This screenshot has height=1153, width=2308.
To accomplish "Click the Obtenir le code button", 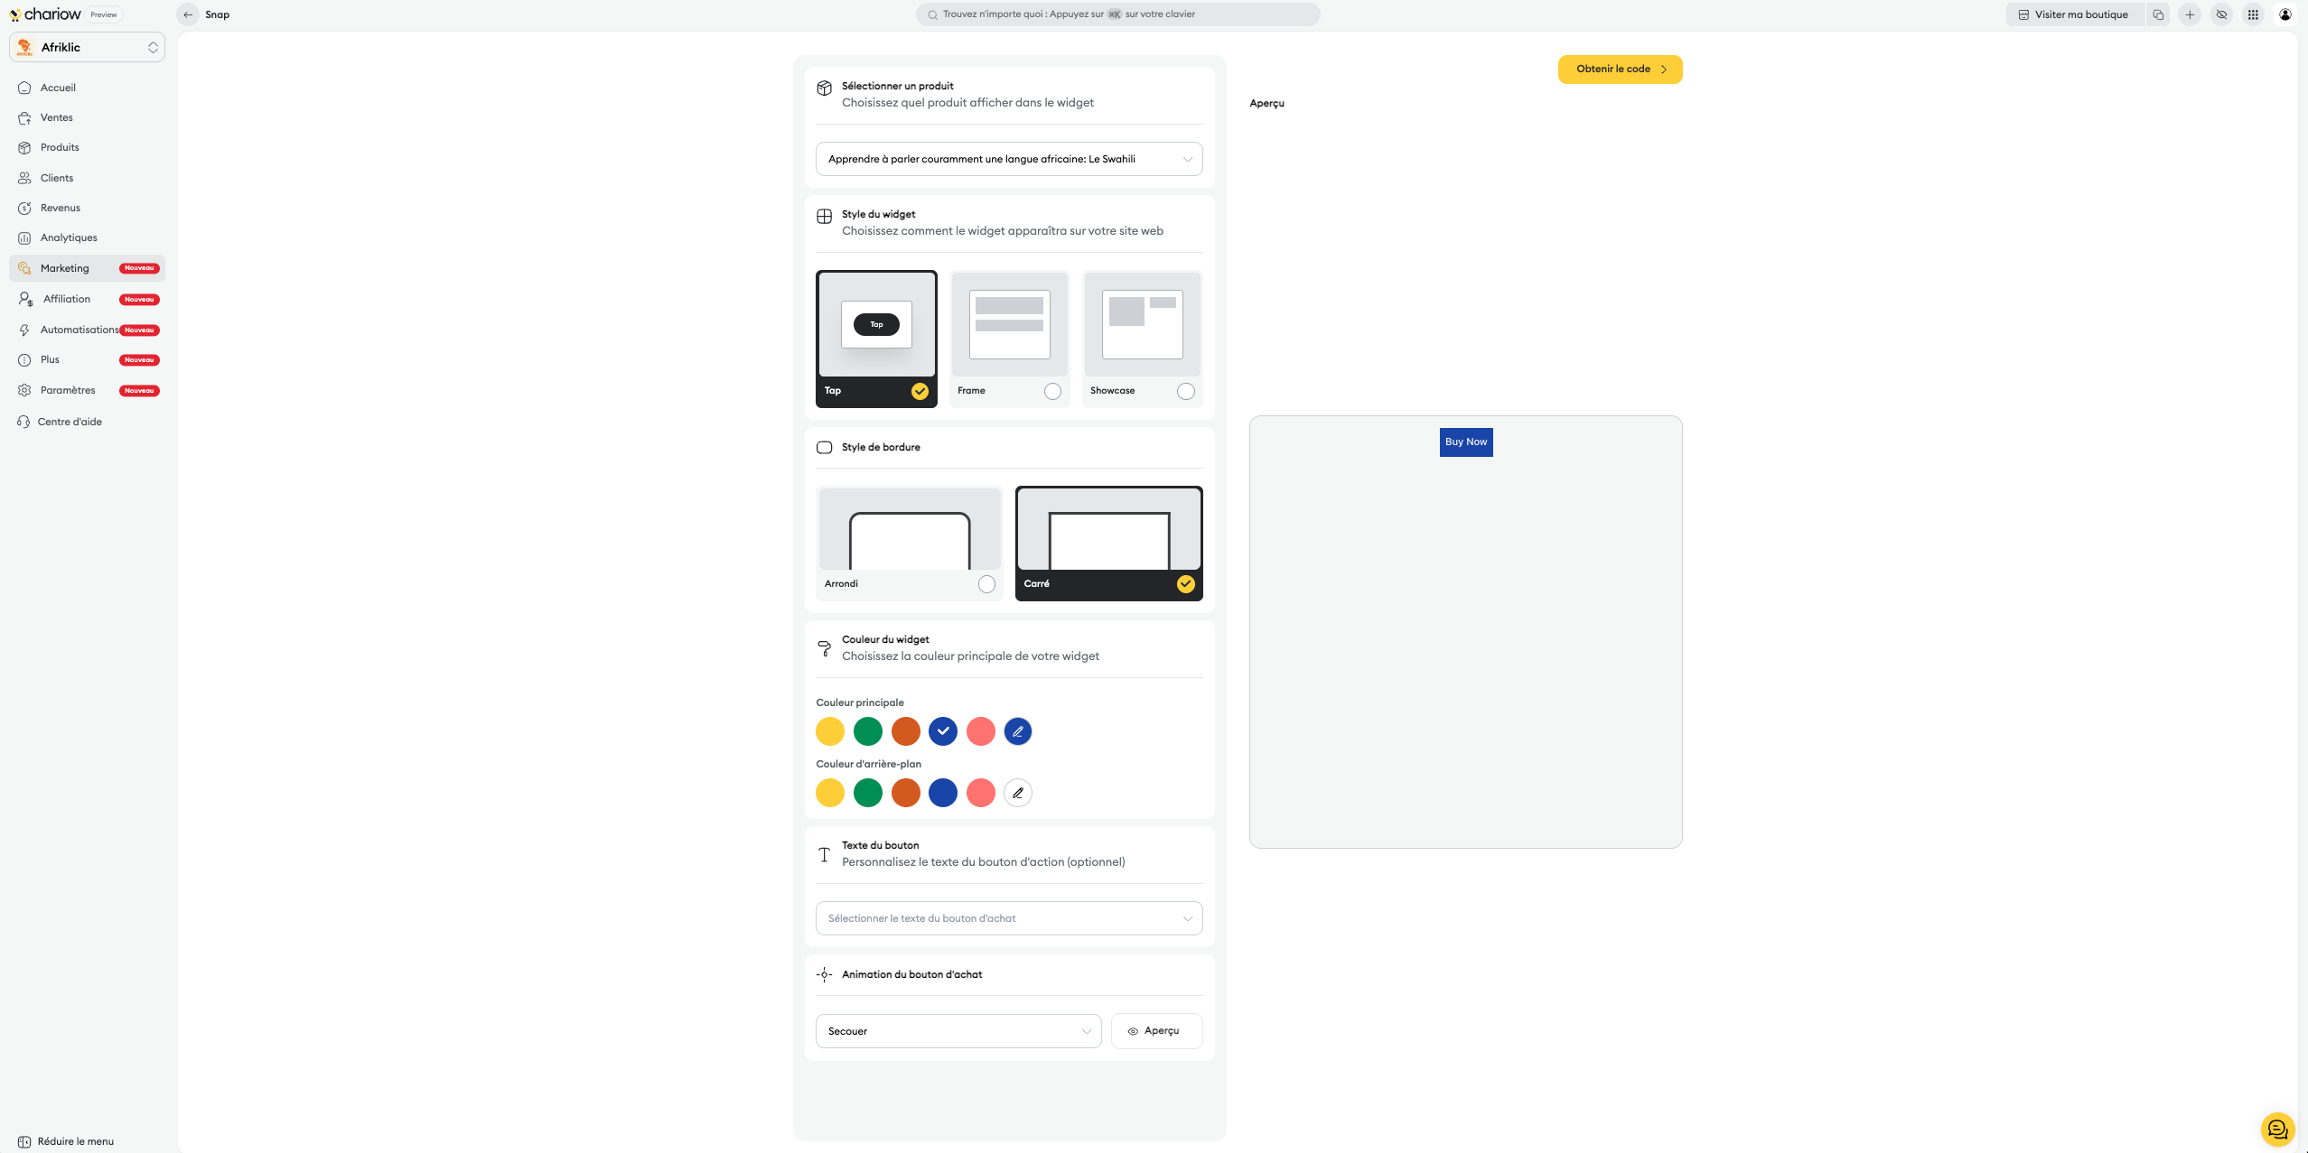I will 1619,70.
